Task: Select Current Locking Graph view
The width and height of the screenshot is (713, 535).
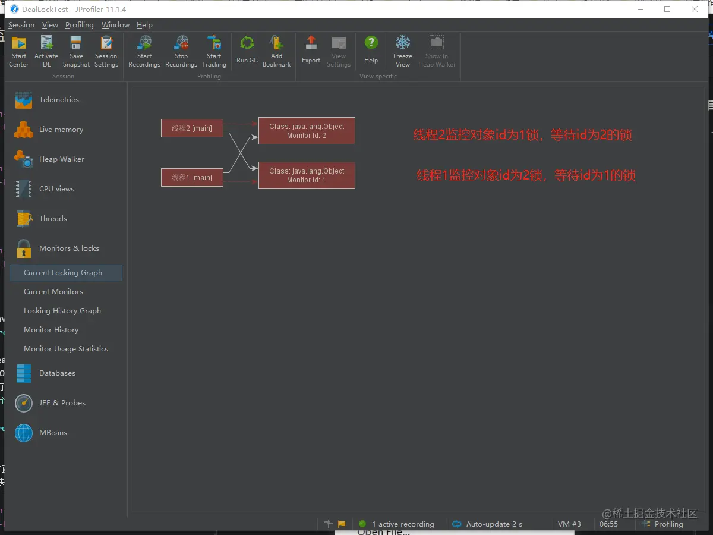Action: pos(66,273)
